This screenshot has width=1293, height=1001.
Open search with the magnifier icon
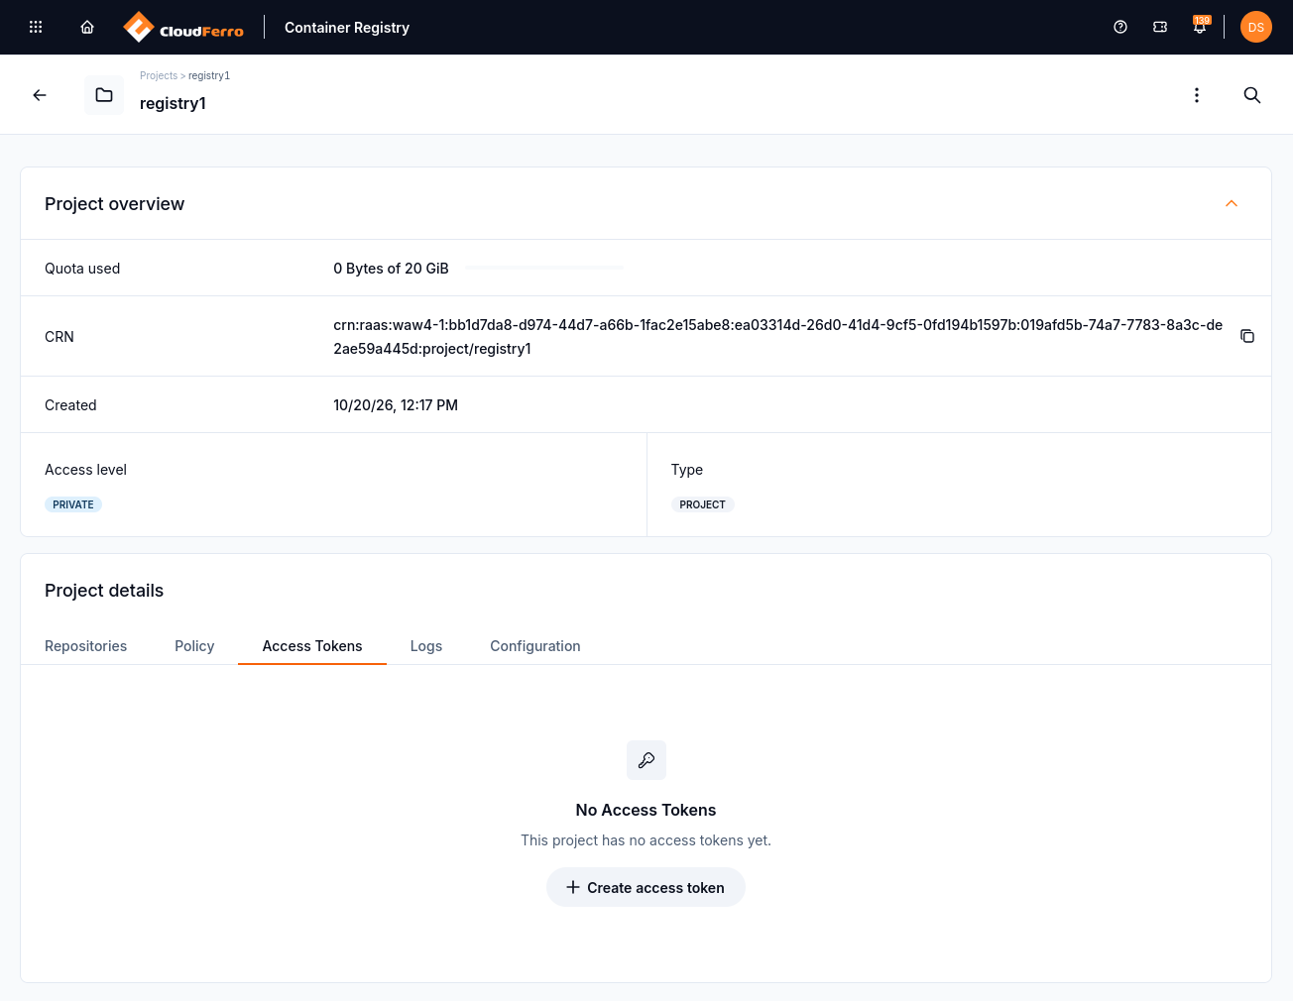tap(1252, 95)
